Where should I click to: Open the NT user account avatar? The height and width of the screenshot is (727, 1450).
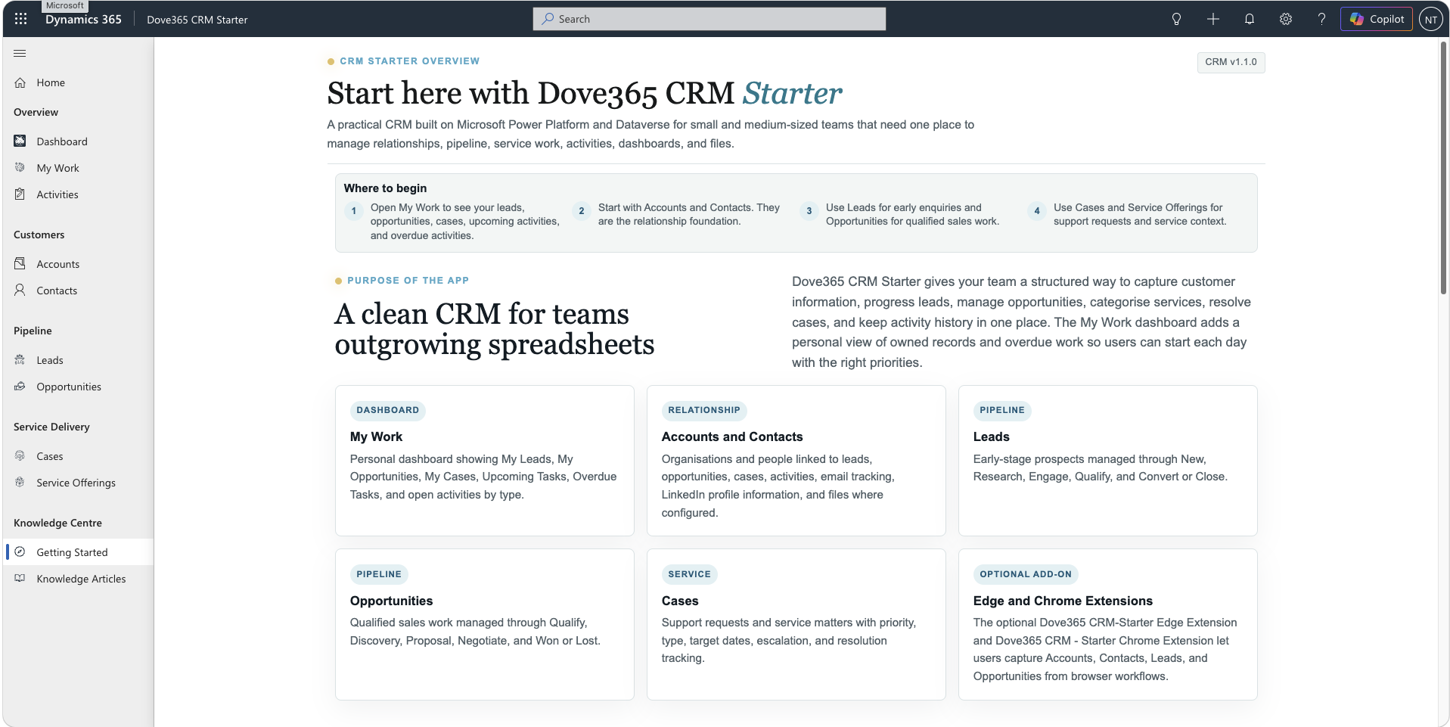tap(1430, 20)
